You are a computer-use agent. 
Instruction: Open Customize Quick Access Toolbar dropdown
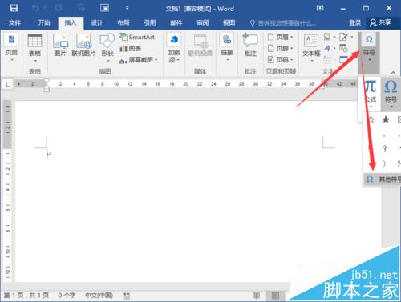128,8
